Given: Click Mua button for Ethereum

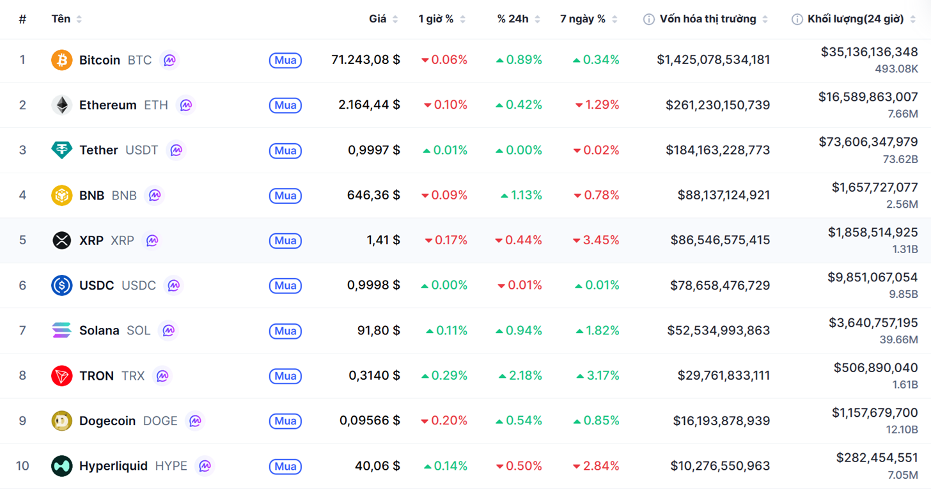Looking at the screenshot, I should (x=285, y=105).
